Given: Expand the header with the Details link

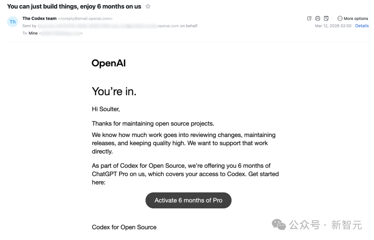Looking at the screenshot, I should click(x=362, y=26).
